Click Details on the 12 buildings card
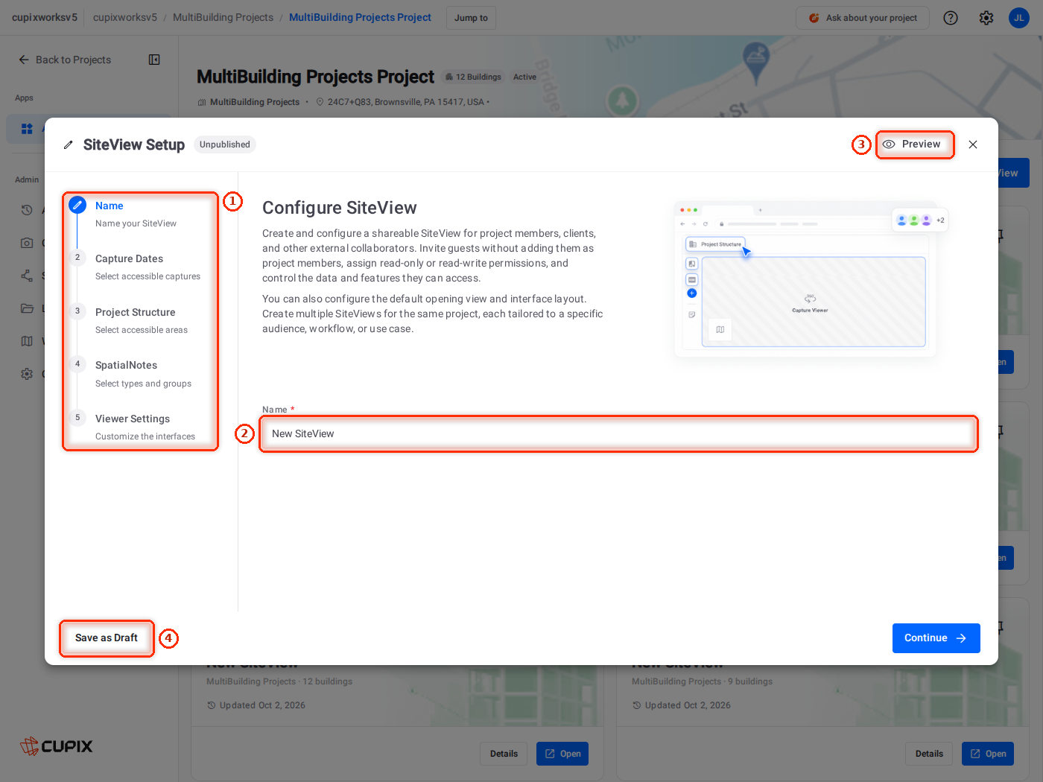 [504, 754]
